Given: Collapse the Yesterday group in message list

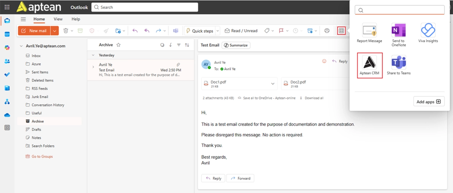Looking at the screenshot, I should (93, 55).
